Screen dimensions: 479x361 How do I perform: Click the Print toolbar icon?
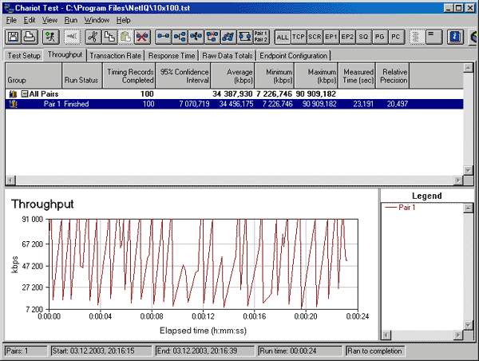tap(30, 37)
